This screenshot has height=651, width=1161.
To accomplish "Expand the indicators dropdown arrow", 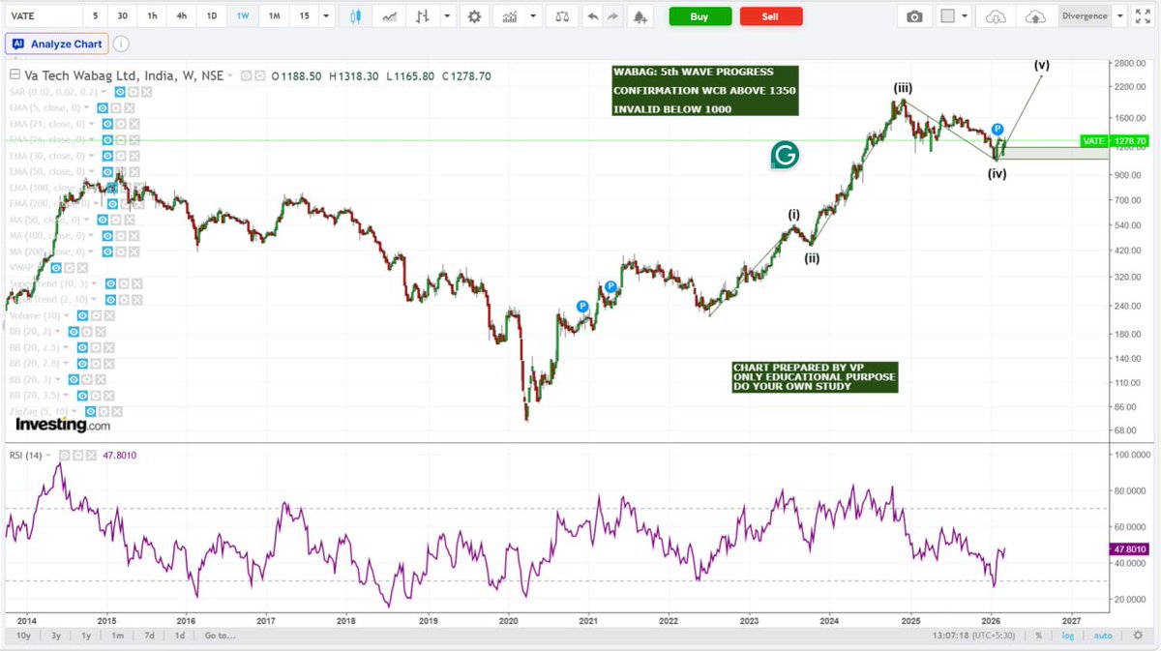I will pyautogui.click(x=533, y=16).
